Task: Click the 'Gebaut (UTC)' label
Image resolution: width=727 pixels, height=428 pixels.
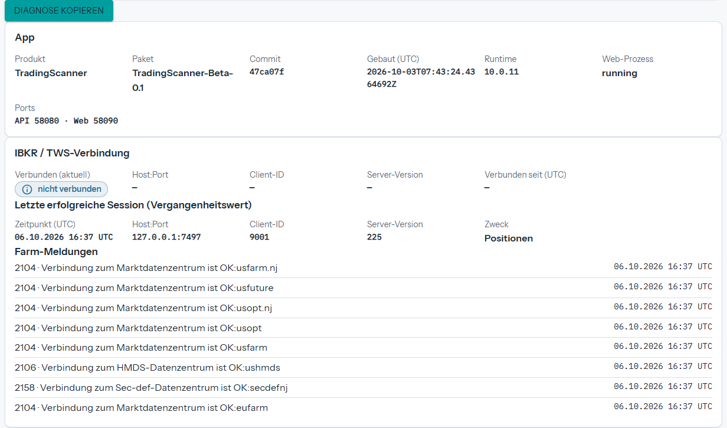Action: click(x=393, y=59)
